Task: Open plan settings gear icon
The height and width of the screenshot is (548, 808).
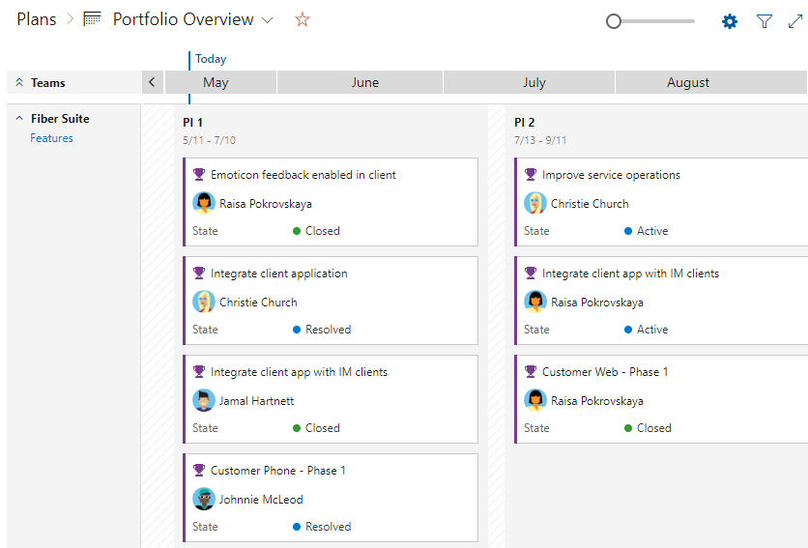Action: click(x=730, y=21)
